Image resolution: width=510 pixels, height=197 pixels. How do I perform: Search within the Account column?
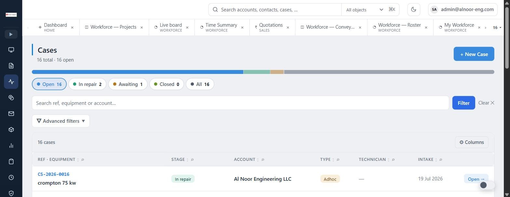pos(263,160)
